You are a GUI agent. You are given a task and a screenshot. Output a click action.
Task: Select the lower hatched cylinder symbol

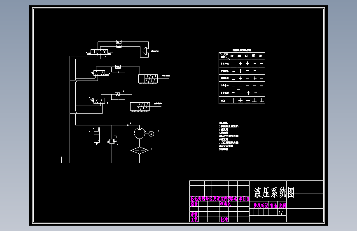[x=140, y=107]
